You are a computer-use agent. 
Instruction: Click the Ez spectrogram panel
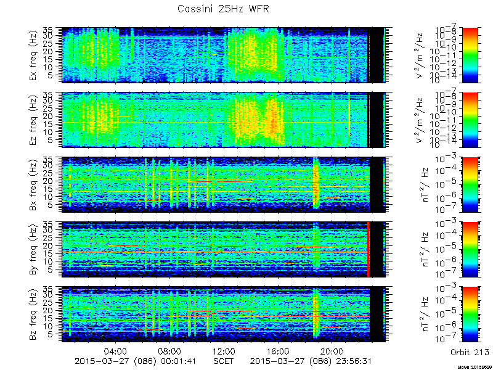224,120
